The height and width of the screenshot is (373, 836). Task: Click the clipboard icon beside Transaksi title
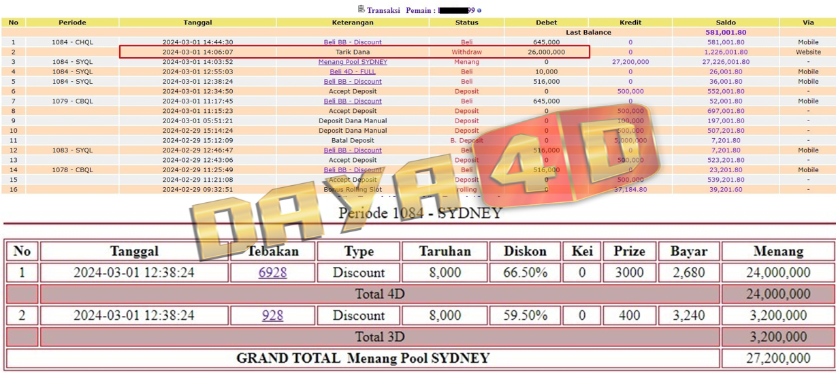coord(361,10)
